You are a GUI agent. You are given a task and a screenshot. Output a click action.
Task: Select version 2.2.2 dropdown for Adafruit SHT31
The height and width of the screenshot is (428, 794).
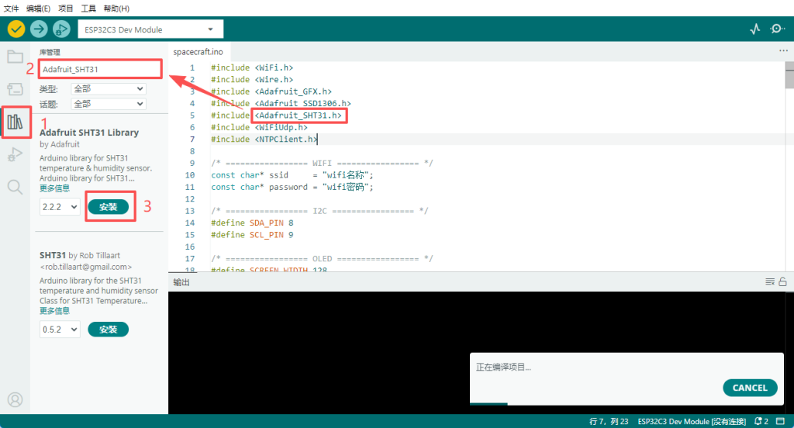coord(60,207)
